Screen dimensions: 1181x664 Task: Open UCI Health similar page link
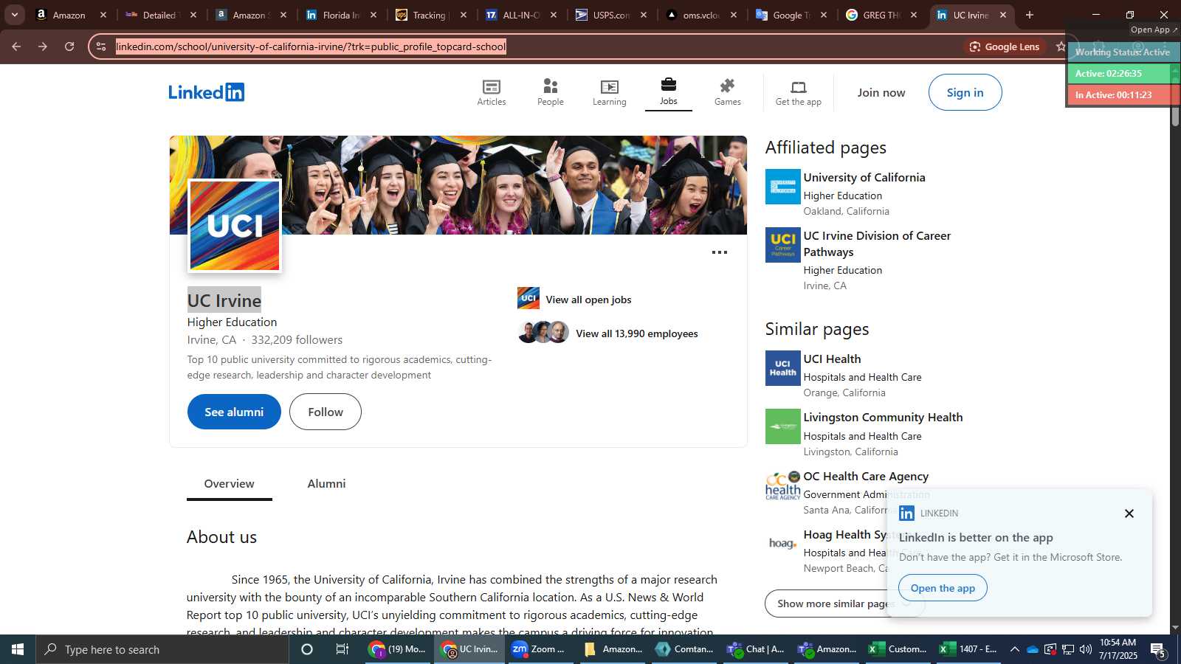(x=832, y=359)
